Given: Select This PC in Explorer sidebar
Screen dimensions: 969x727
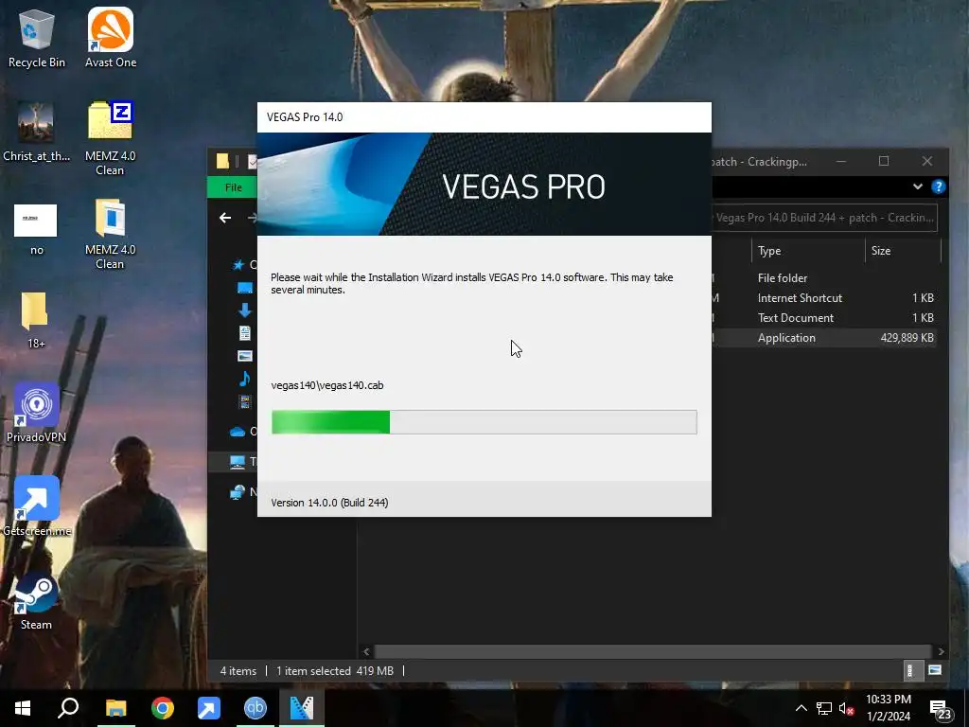Looking at the screenshot, I should (238, 461).
